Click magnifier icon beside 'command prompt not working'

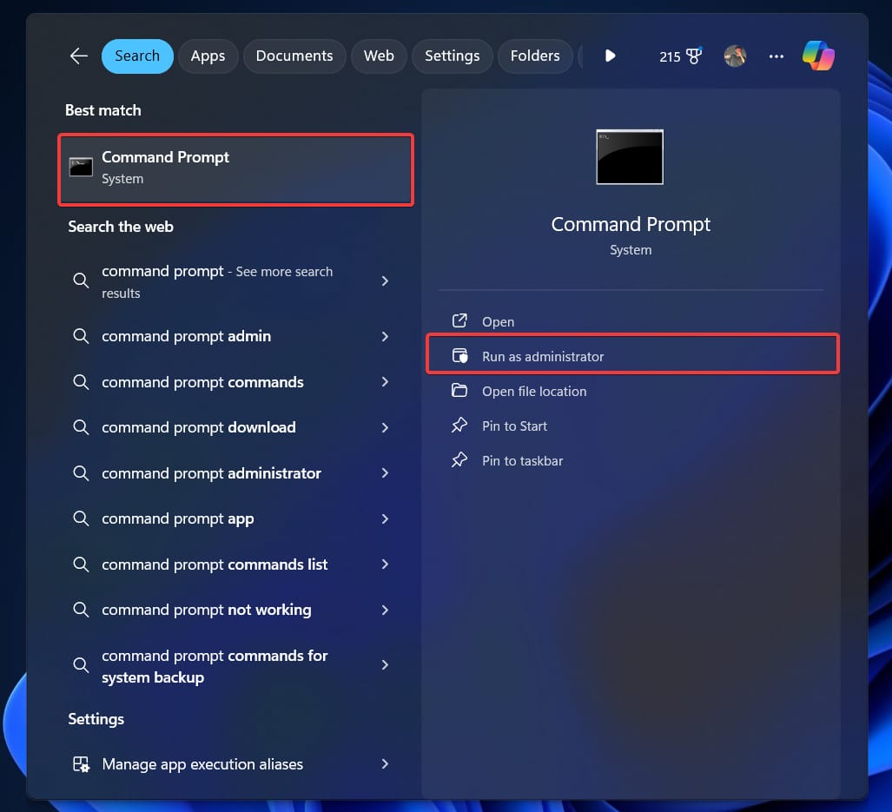click(x=81, y=610)
